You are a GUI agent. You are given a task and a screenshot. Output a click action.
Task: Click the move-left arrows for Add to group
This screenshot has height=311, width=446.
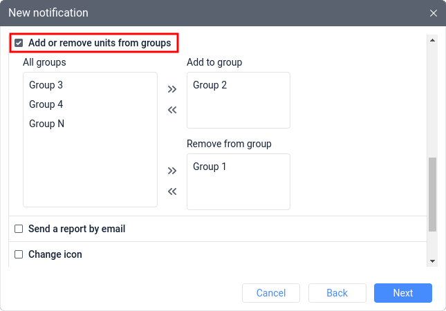click(x=172, y=109)
